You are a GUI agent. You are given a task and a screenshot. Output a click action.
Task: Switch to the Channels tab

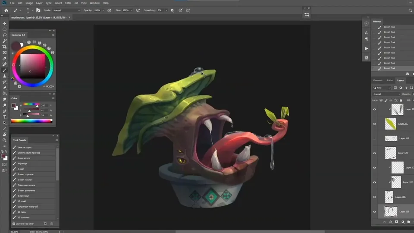click(378, 80)
